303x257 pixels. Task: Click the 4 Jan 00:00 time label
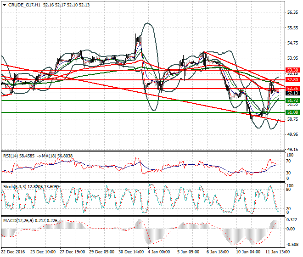tap(159, 252)
